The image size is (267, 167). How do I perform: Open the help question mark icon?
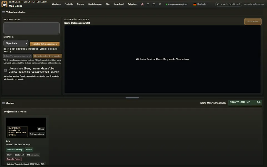point(148,4)
